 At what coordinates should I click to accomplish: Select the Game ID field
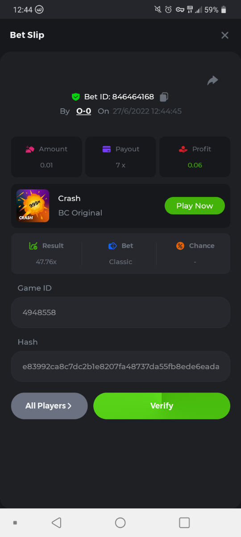[120, 312]
